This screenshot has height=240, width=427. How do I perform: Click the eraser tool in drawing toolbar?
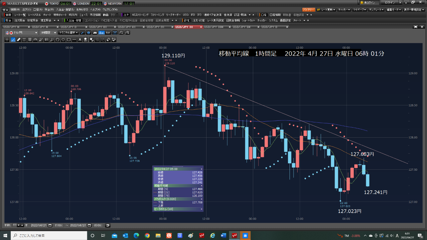(108, 40)
